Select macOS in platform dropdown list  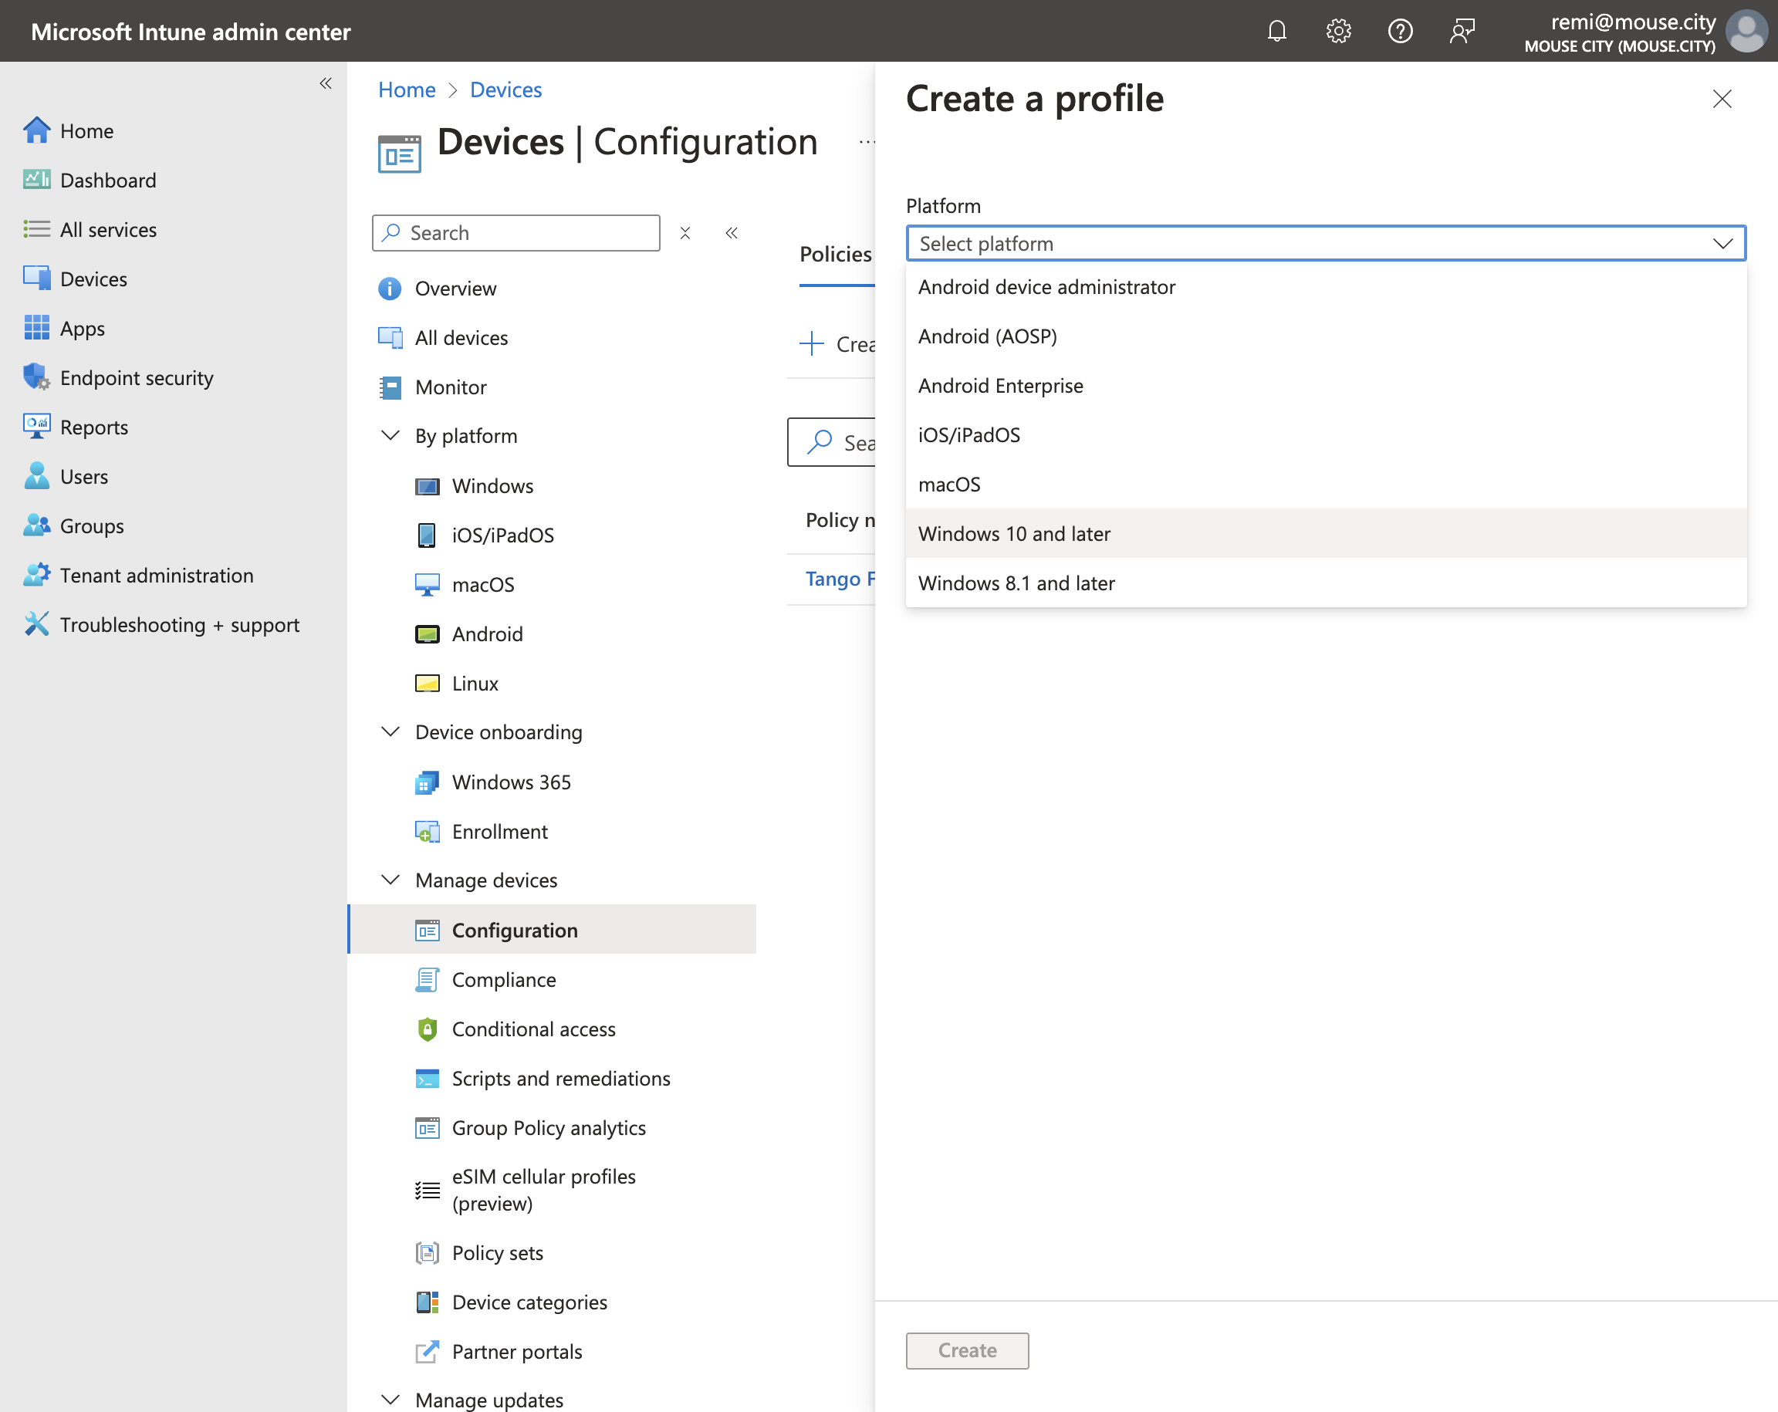pos(1326,484)
